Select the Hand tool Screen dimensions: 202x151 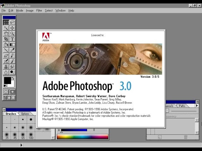click(6, 34)
